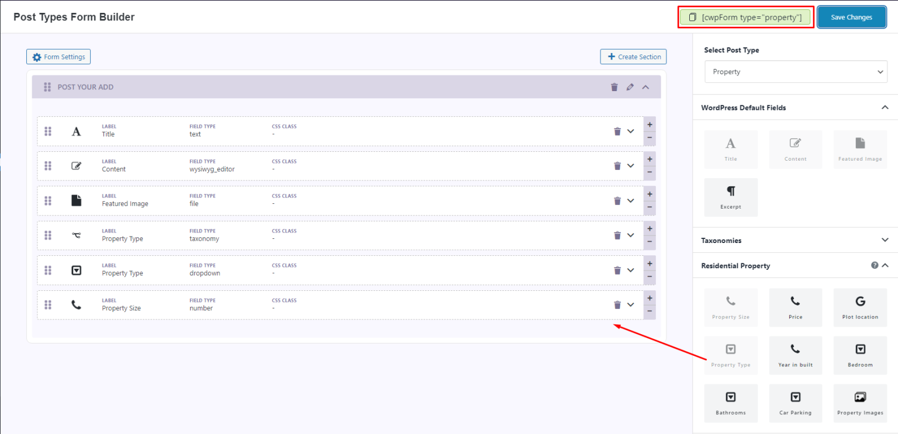Screen dimensions: 898x434
Task: Open the Select Post Type dropdown
Action: point(795,71)
